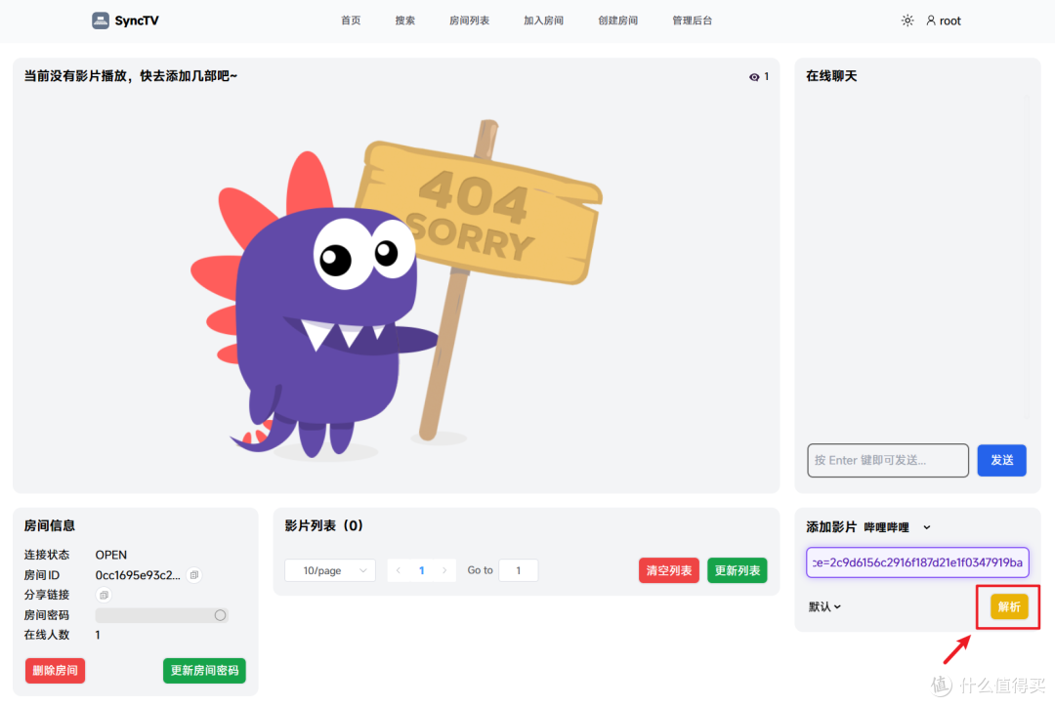Copy the share link with copy icon
The image size is (1055, 707).
(x=104, y=595)
